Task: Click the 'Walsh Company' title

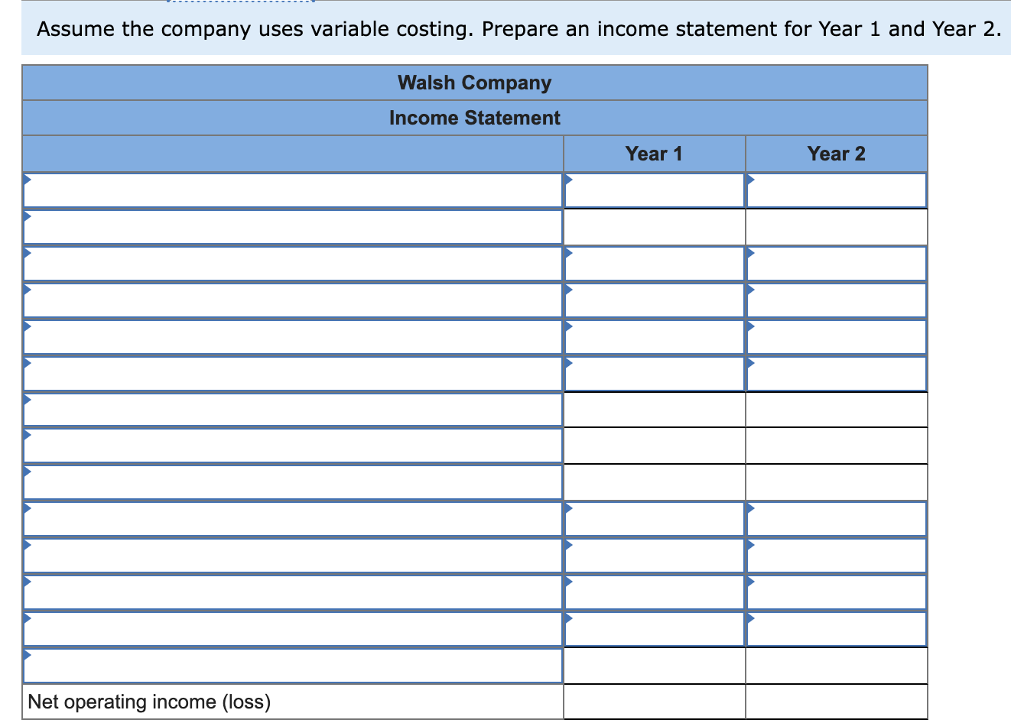Action: click(x=474, y=83)
